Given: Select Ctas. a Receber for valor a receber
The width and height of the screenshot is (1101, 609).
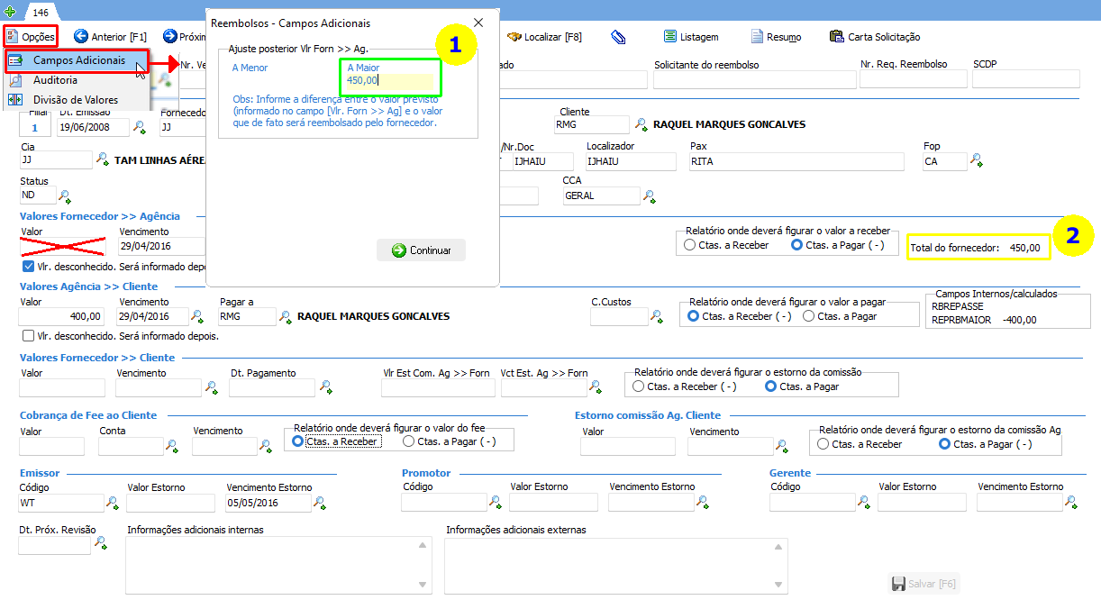Looking at the screenshot, I should [690, 245].
